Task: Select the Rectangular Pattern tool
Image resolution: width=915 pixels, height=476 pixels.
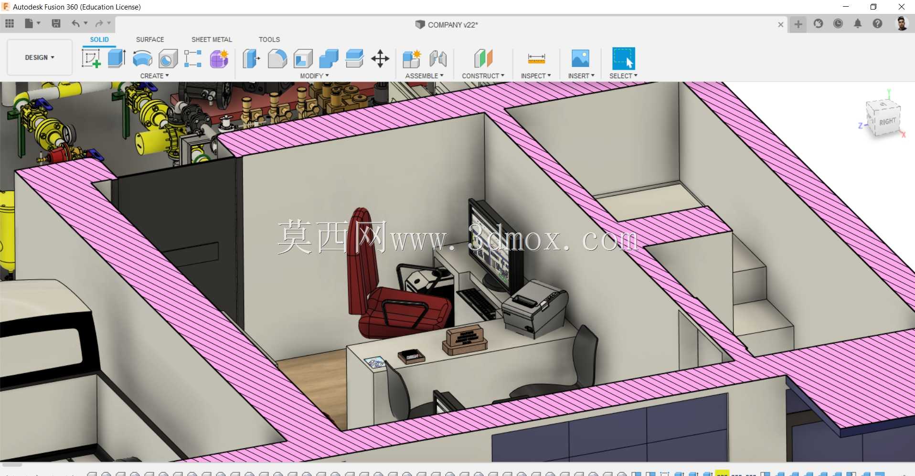Action: (x=193, y=59)
